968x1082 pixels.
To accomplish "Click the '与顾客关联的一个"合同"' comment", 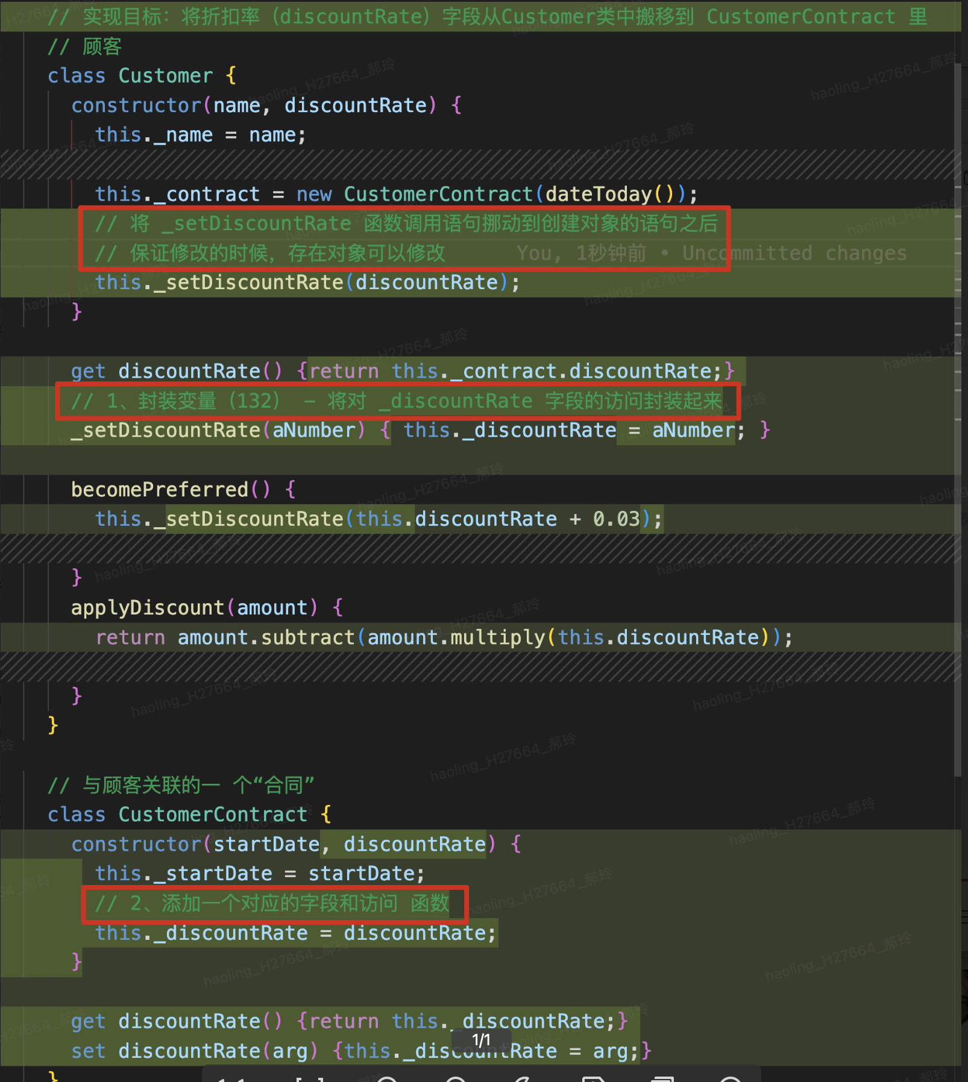I will pyautogui.click(x=181, y=785).
